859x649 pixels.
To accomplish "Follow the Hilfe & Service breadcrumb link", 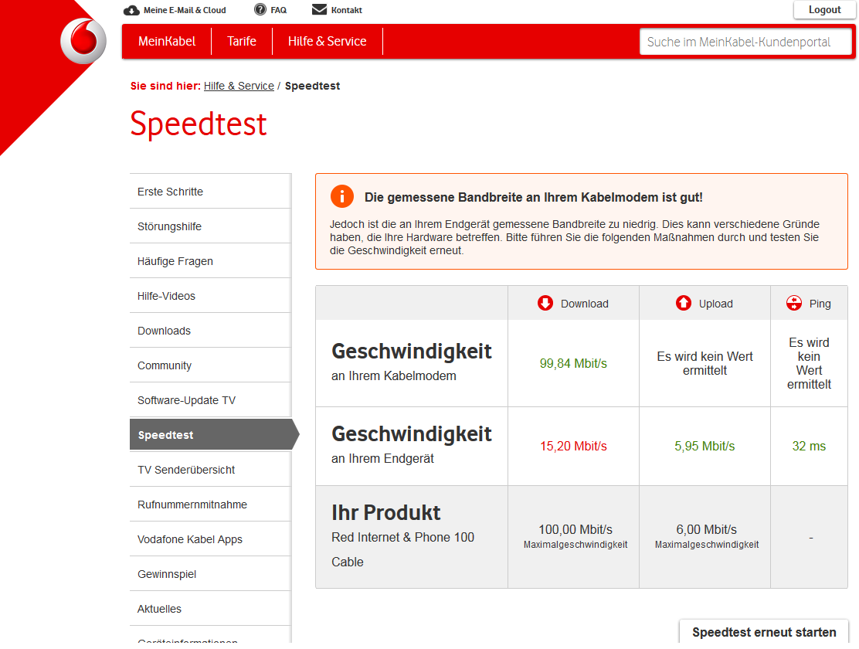I will [239, 86].
